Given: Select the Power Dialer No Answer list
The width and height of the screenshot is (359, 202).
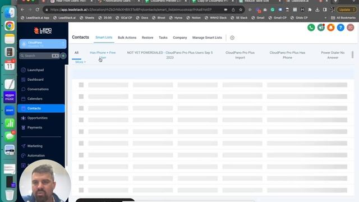Looking at the screenshot, I should (333, 55).
